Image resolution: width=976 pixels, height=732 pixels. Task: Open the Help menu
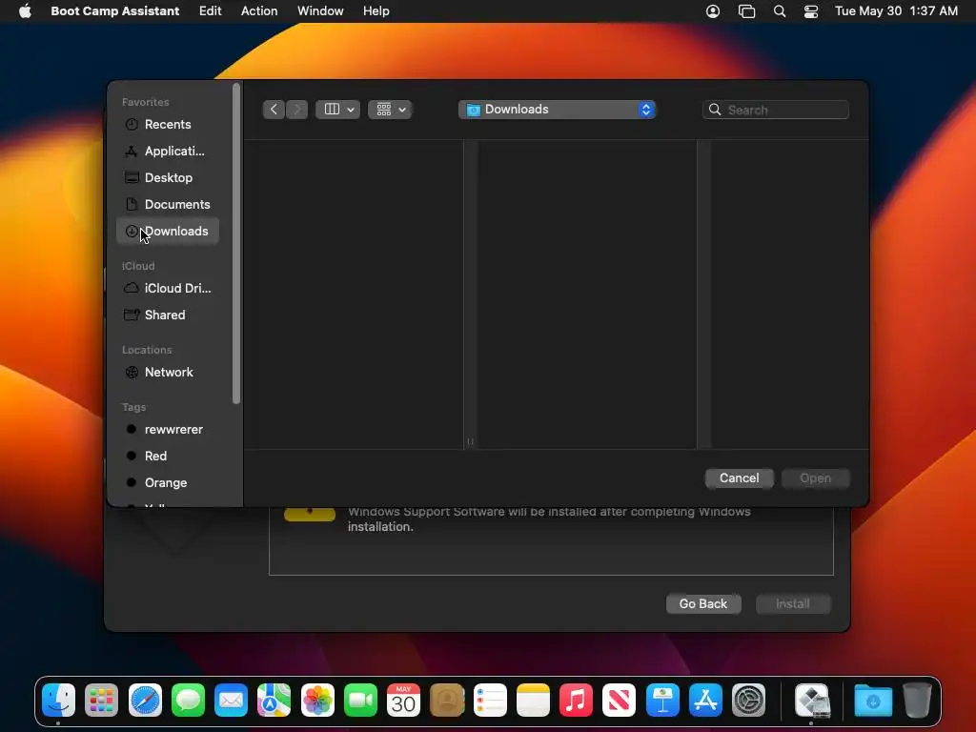tap(376, 11)
